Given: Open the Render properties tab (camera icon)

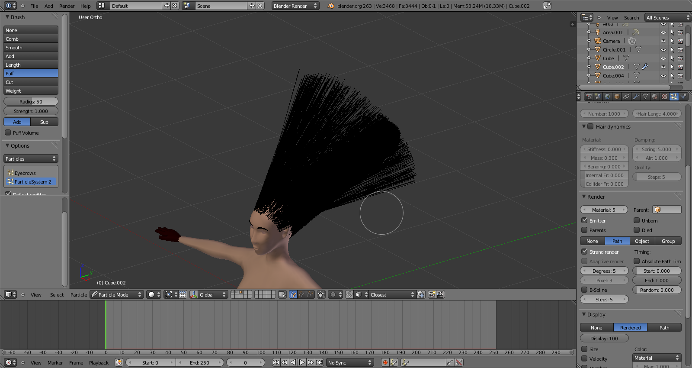Looking at the screenshot, I should tap(588, 97).
